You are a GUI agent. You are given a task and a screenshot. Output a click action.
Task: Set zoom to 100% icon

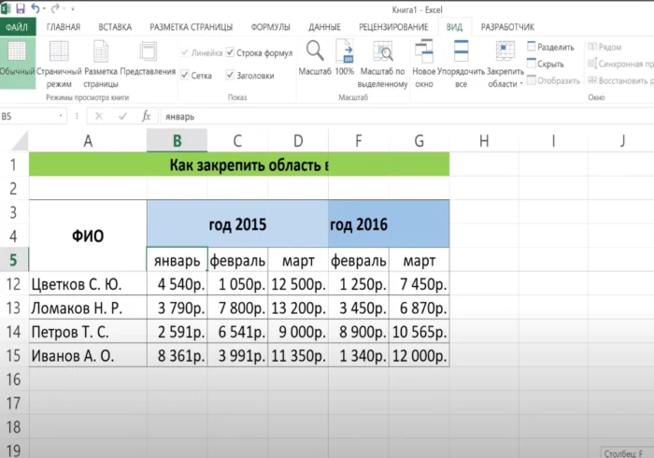[x=345, y=51]
